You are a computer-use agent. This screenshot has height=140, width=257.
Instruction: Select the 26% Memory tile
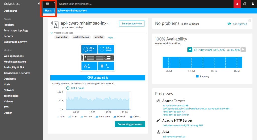106,49
